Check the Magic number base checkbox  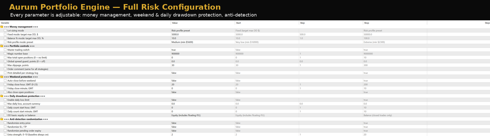click(x=5, y=54)
